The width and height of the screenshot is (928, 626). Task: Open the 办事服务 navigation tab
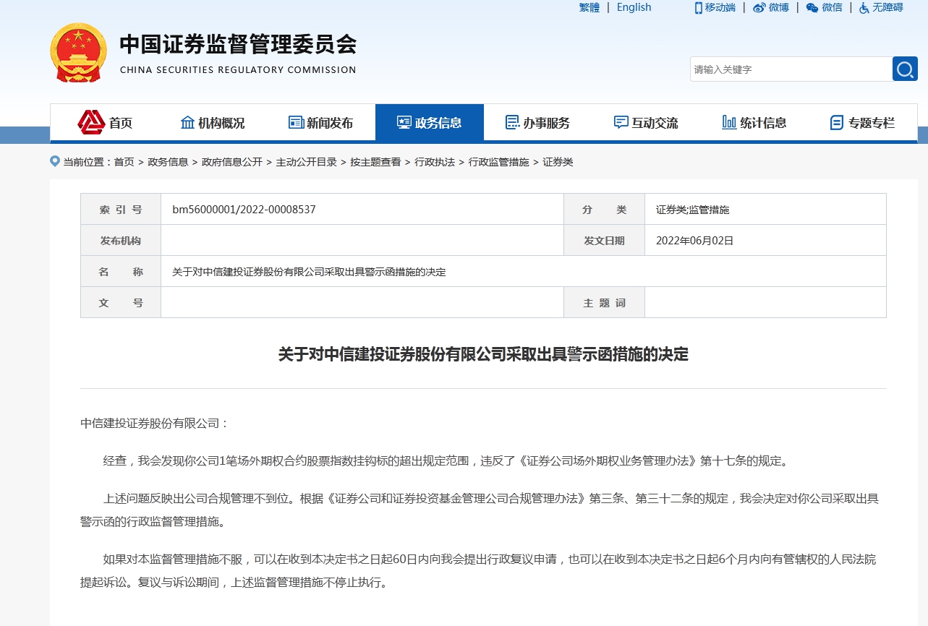tap(537, 123)
